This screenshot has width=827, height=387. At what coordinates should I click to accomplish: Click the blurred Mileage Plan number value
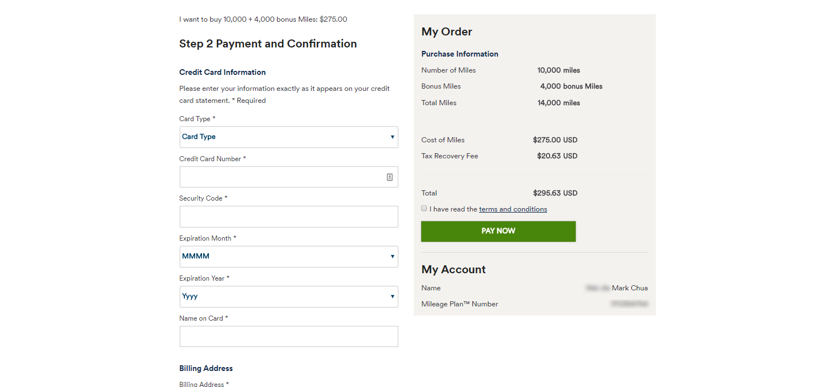pyautogui.click(x=629, y=304)
